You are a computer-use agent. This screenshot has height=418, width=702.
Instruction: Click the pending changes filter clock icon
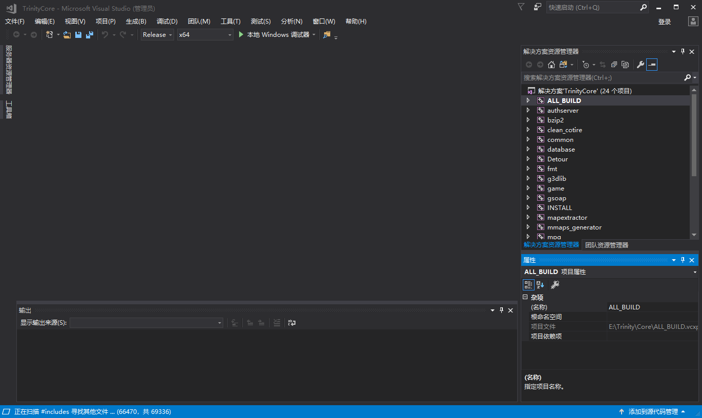click(x=586, y=65)
